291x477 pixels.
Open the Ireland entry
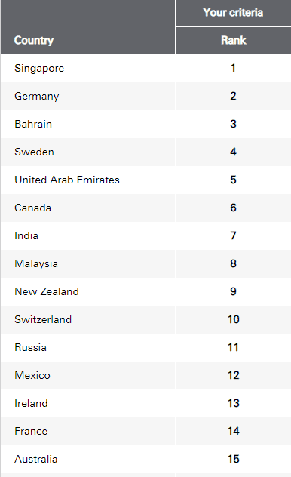(x=32, y=403)
